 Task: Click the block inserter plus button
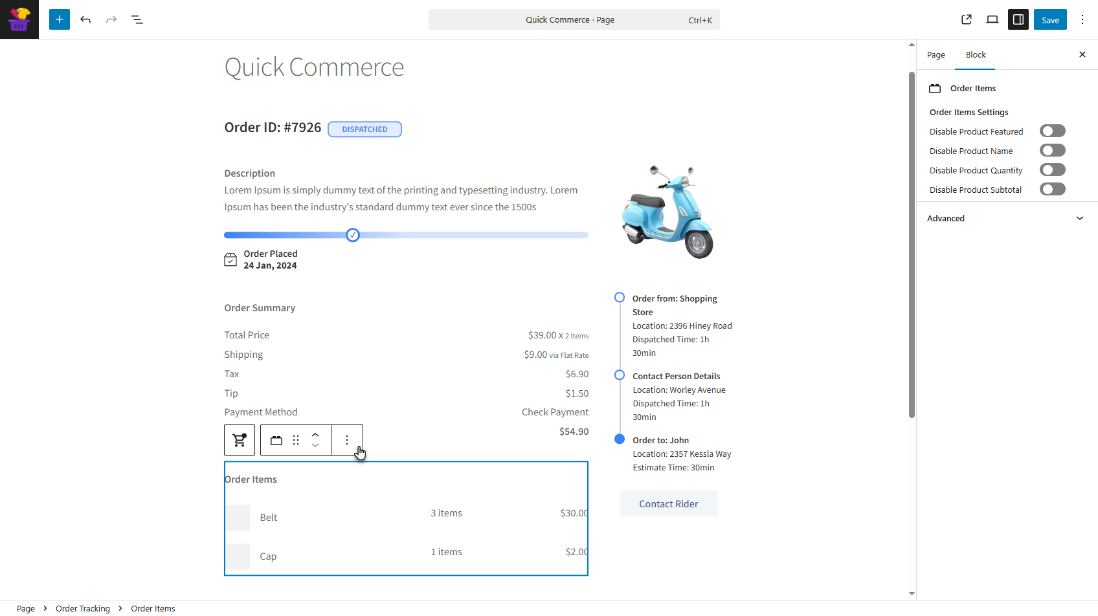(59, 19)
